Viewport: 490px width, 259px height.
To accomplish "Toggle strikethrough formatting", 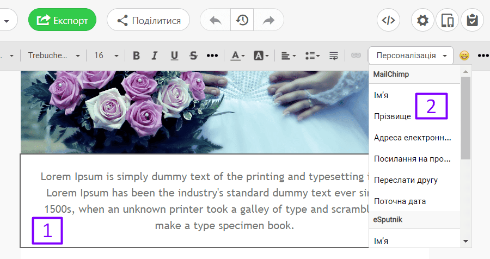I will pos(193,55).
